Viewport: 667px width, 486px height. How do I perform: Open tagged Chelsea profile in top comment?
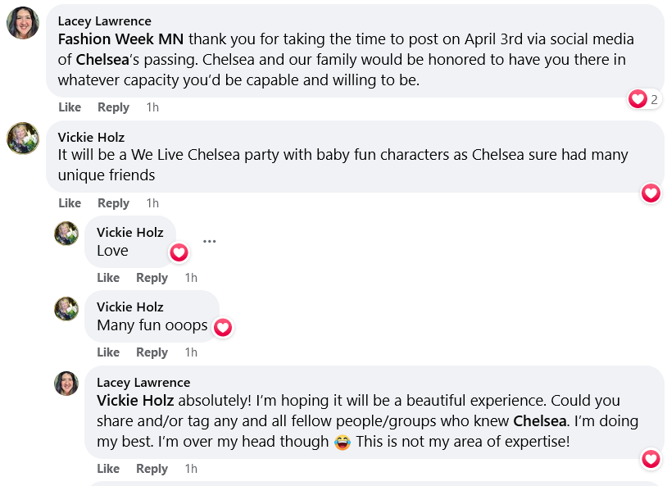pyautogui.click(x=102, y=60)
